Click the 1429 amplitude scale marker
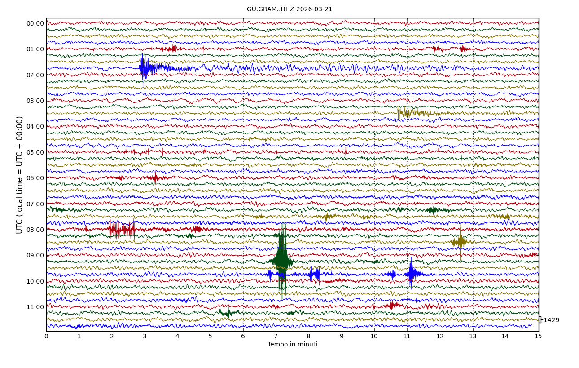 [551, 320]
